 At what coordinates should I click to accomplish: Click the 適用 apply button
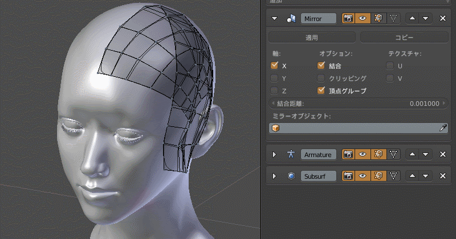pos(312,38)
